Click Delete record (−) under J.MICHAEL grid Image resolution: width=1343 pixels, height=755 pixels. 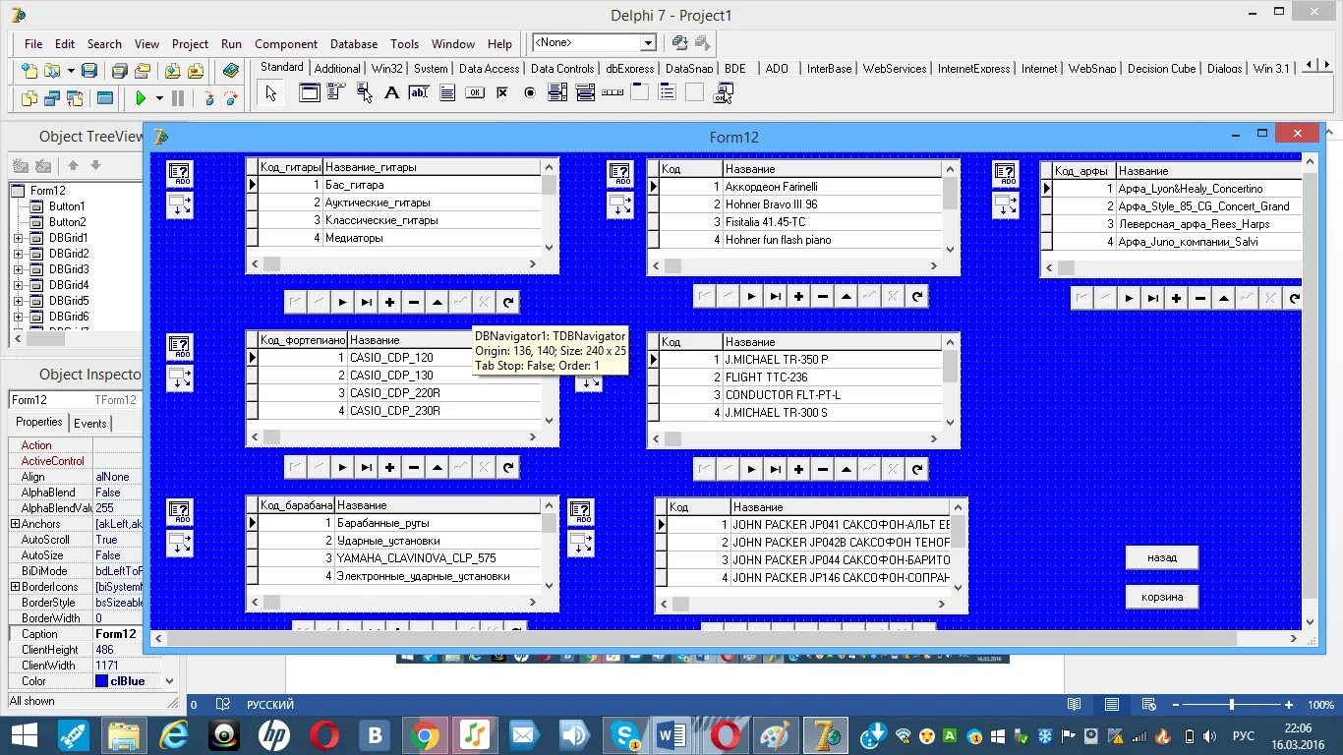pyautogui.click(x=823, y=470)
